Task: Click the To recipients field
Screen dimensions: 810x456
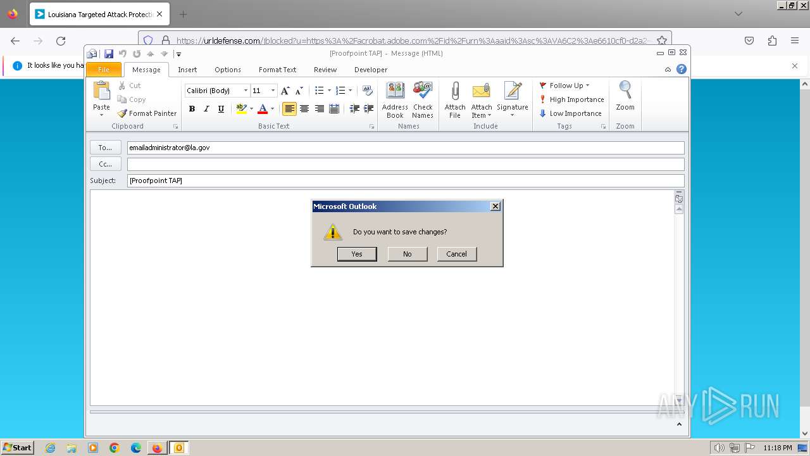Action: 406,148
